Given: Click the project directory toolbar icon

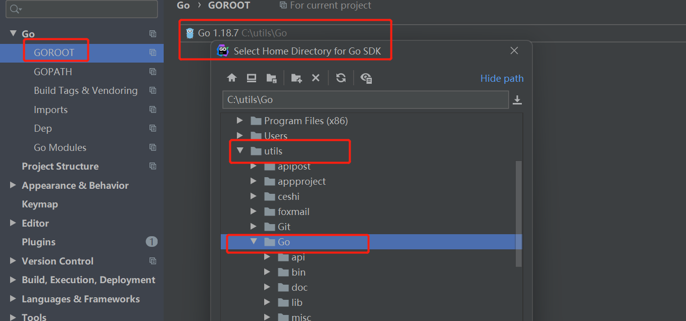Looking at the screenshot, I should pyautogui.click(x=272, y=78).
